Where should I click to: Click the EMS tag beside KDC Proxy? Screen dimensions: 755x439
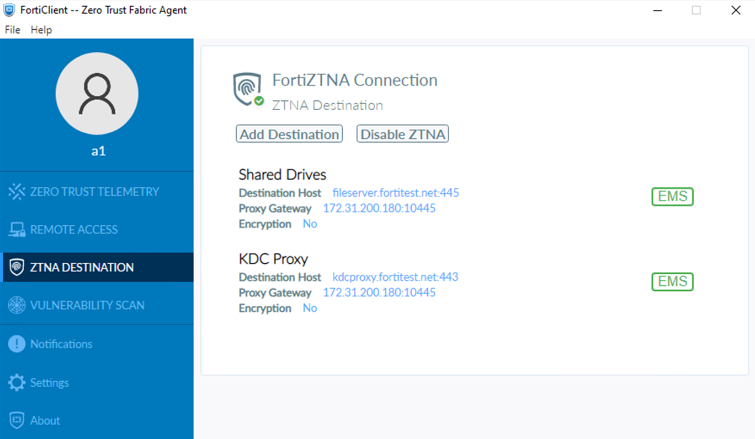672,281
